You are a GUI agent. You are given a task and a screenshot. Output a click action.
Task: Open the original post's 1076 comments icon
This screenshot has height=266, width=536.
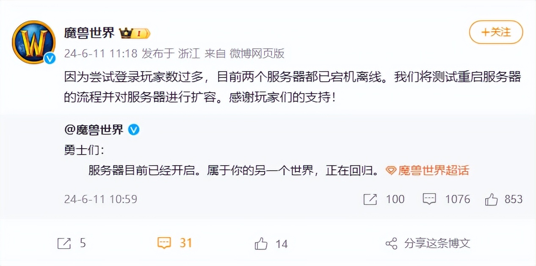click(429, 199)
